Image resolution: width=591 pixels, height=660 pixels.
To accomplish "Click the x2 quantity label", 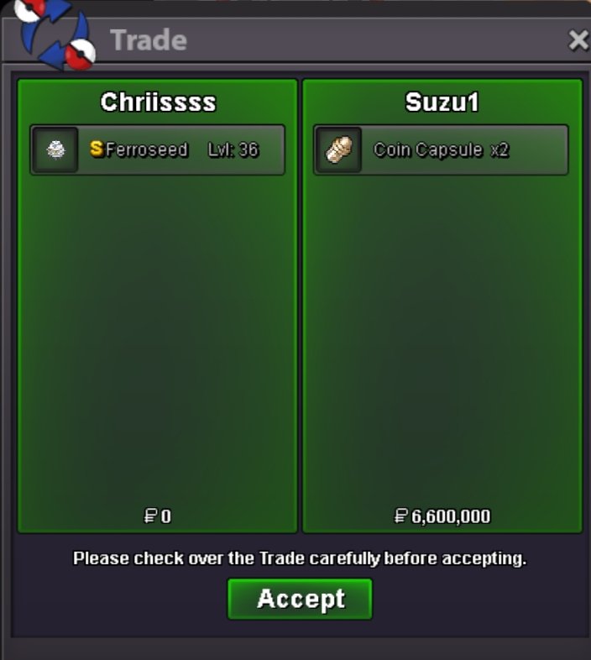I will coord(499,149).
